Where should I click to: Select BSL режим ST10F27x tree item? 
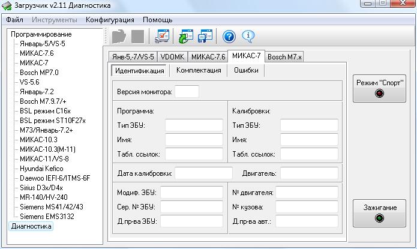53,121
